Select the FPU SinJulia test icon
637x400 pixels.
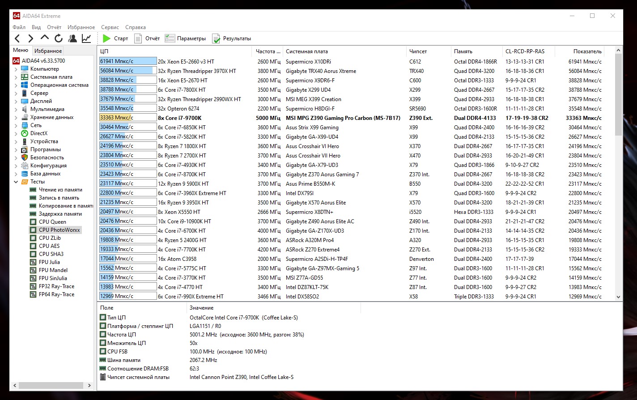pos(33,278)
